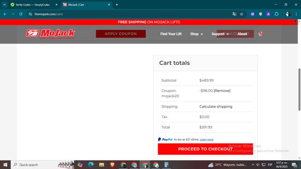Open the notification center icon
This screenshot has height=169, width=301.
294,165
